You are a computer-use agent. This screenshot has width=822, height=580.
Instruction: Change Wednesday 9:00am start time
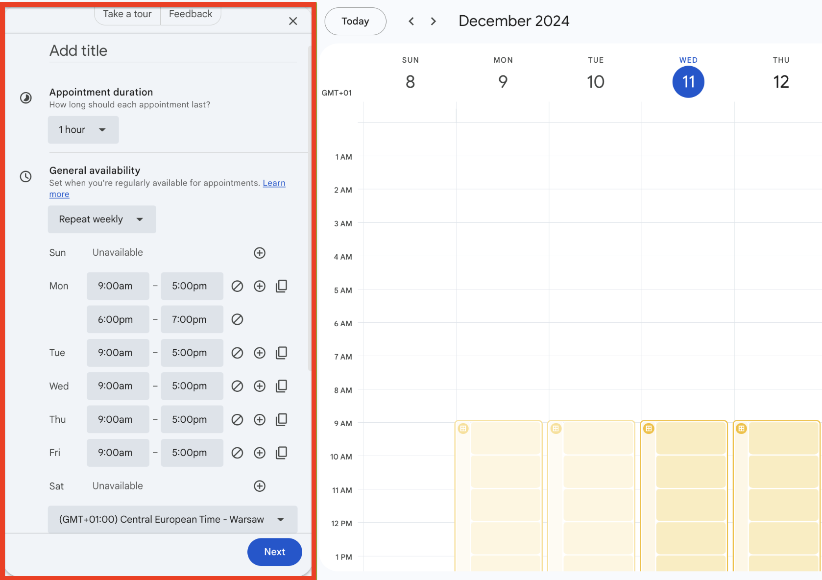[118, 386]
